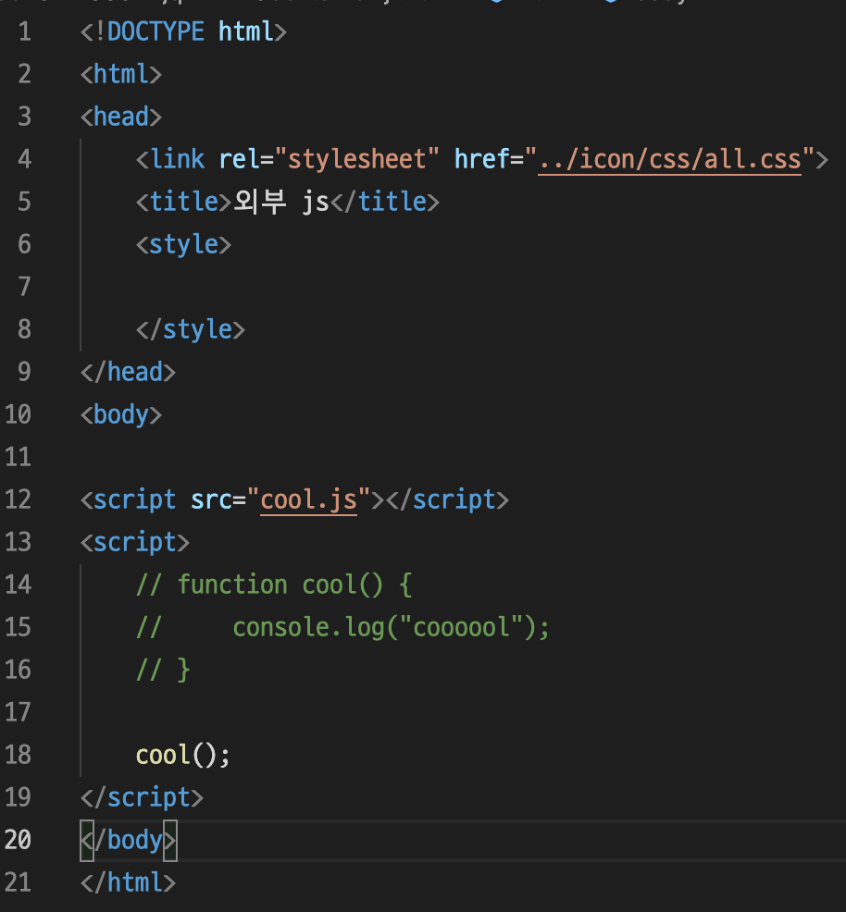Click the closing title tag on line 5
The height and width of the screenshot is (912, 846).
[385, 202]
